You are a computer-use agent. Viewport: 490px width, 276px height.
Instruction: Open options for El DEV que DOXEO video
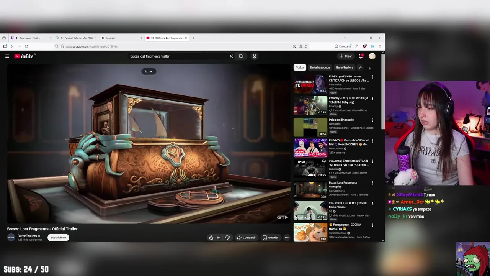[372, 77]
